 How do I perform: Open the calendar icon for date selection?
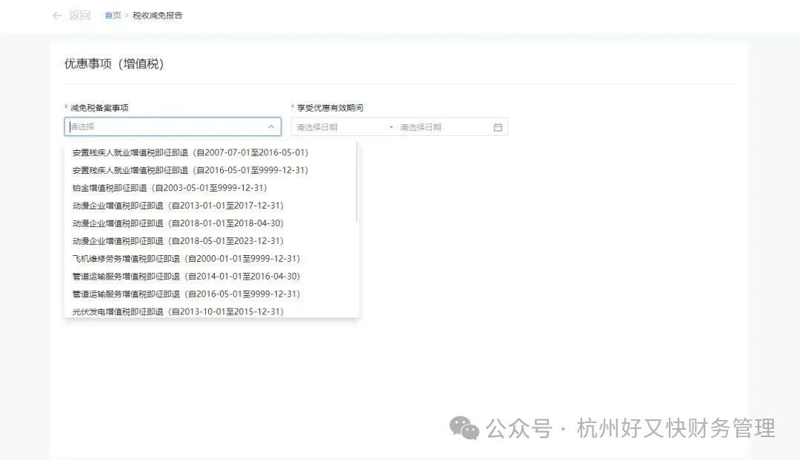499,126
